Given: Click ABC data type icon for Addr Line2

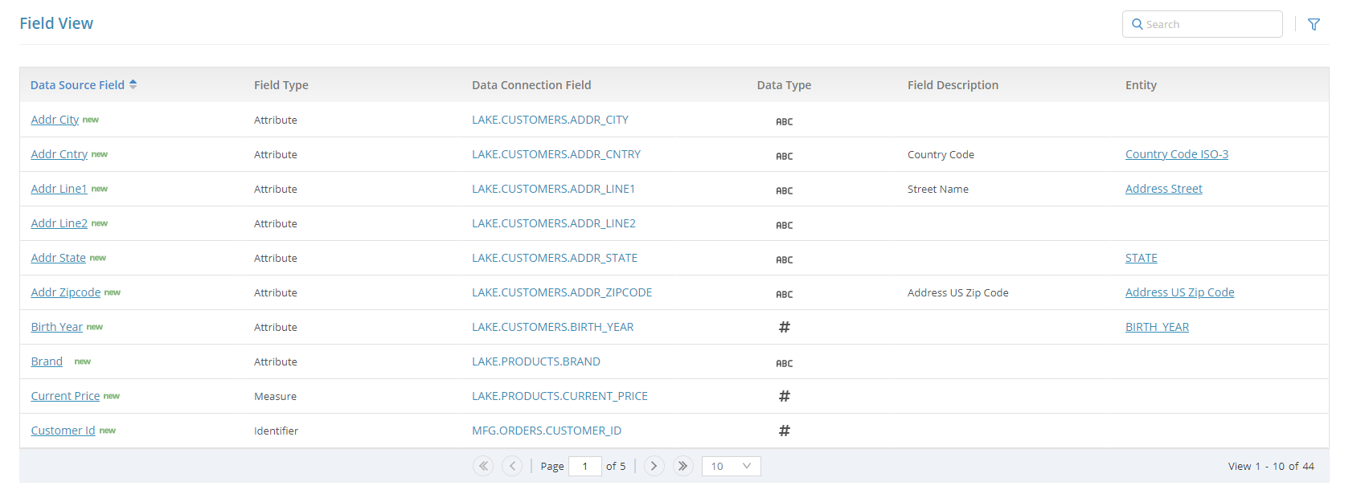Looking at the screenshot, I should pos(785,226).
